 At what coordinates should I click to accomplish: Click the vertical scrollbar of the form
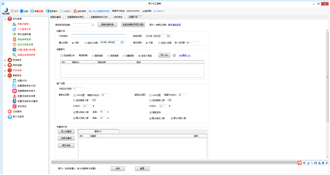[x=327, y=77]
